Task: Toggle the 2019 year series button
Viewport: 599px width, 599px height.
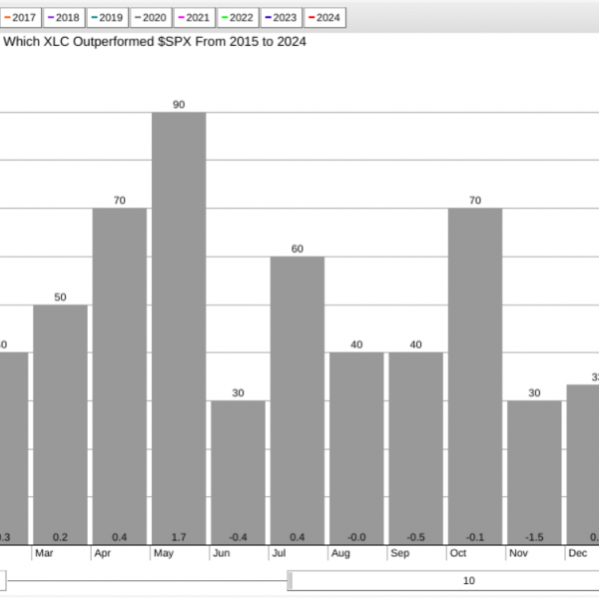Action: pos(108,18)
